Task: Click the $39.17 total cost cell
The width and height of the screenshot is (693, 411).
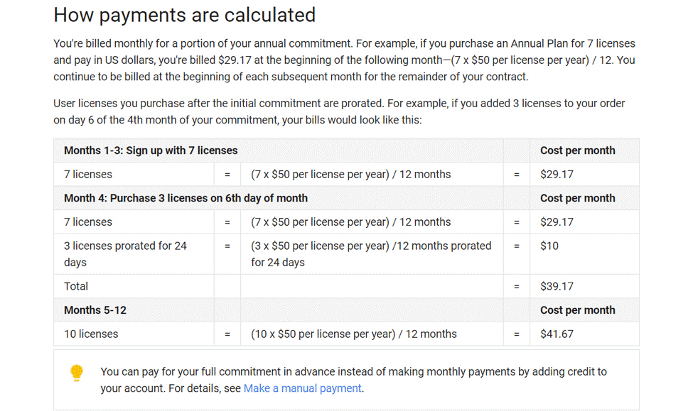Action: coord(584,287)
